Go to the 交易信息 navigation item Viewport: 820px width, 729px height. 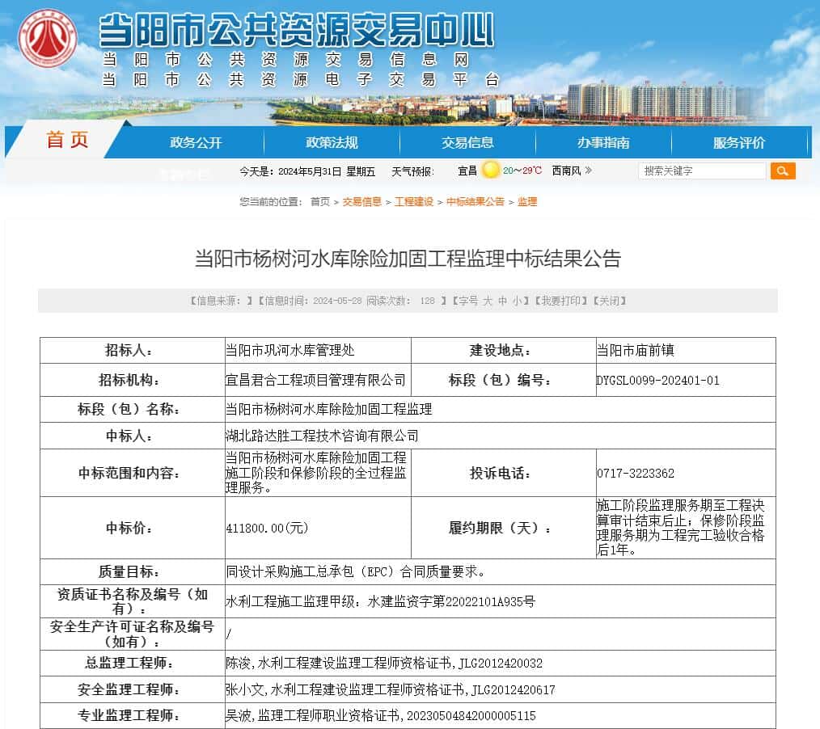click(467, 143)
